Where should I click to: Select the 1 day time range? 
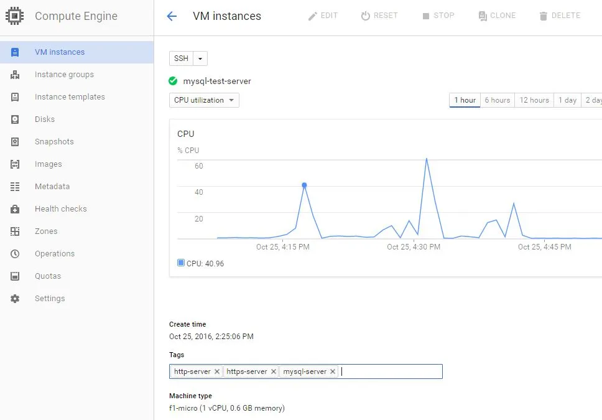(x=567, y=100)
